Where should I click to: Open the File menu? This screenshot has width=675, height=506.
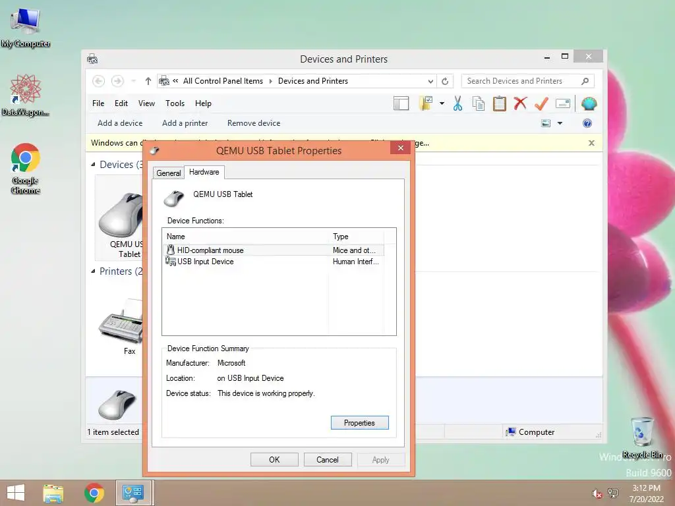(98, 103)
